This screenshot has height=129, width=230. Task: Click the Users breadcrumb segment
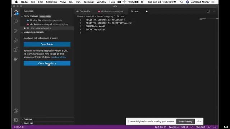point(80,16)
